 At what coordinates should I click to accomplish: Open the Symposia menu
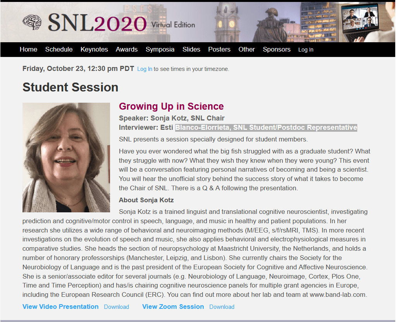point(160,50)
